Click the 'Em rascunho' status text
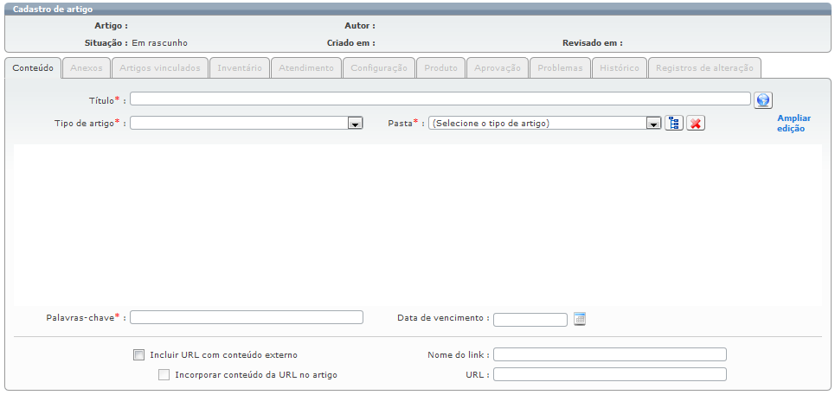Image resolution: width=835 pixels, height=395 pixels. tap(159, 43)
